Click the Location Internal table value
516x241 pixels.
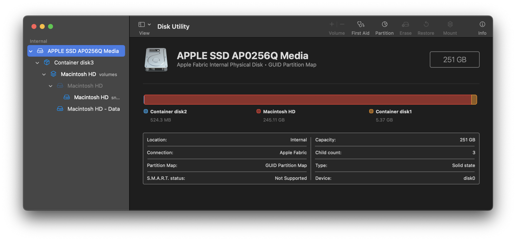[x=299, y=140]
